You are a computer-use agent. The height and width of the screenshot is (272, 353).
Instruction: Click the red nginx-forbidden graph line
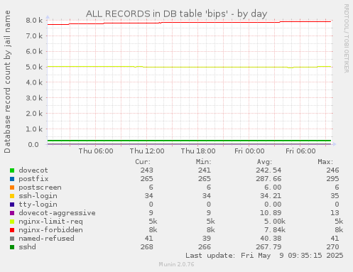[x=190, y=23]
